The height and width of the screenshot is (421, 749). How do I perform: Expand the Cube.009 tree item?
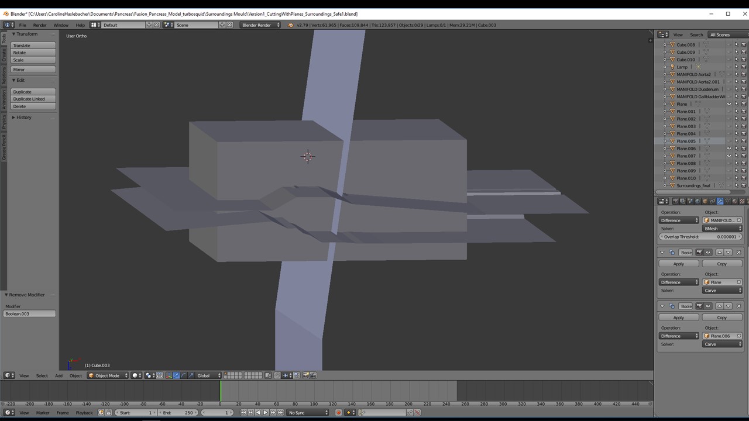[665, 52]
